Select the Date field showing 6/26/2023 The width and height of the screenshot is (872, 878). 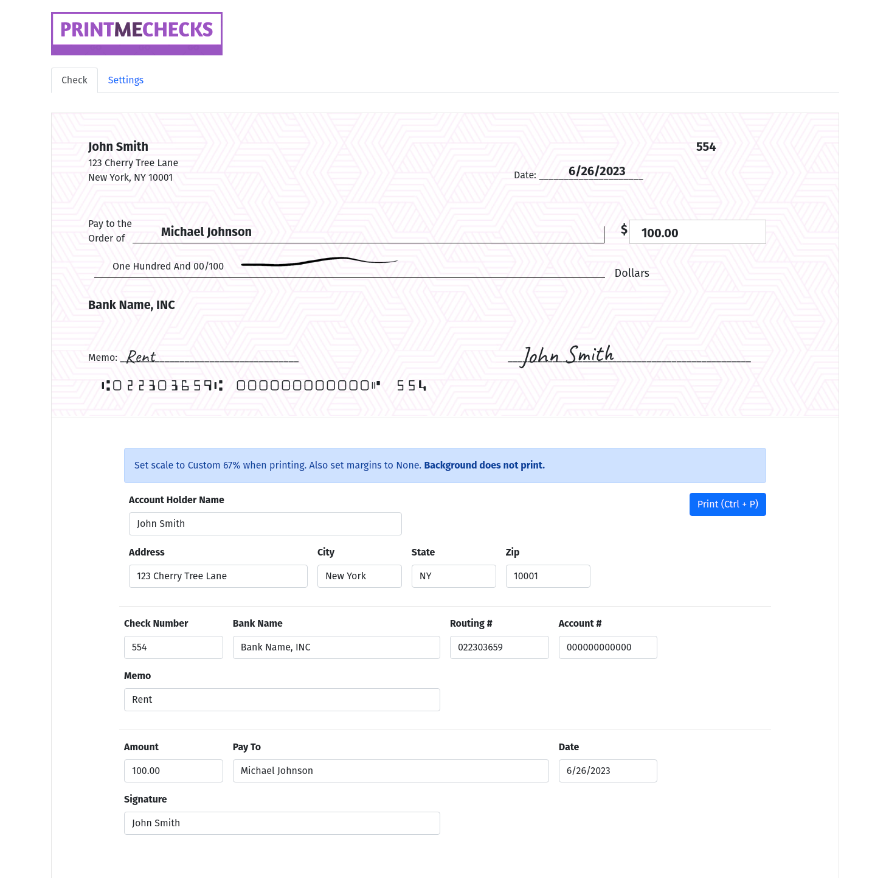coord(607,770)
